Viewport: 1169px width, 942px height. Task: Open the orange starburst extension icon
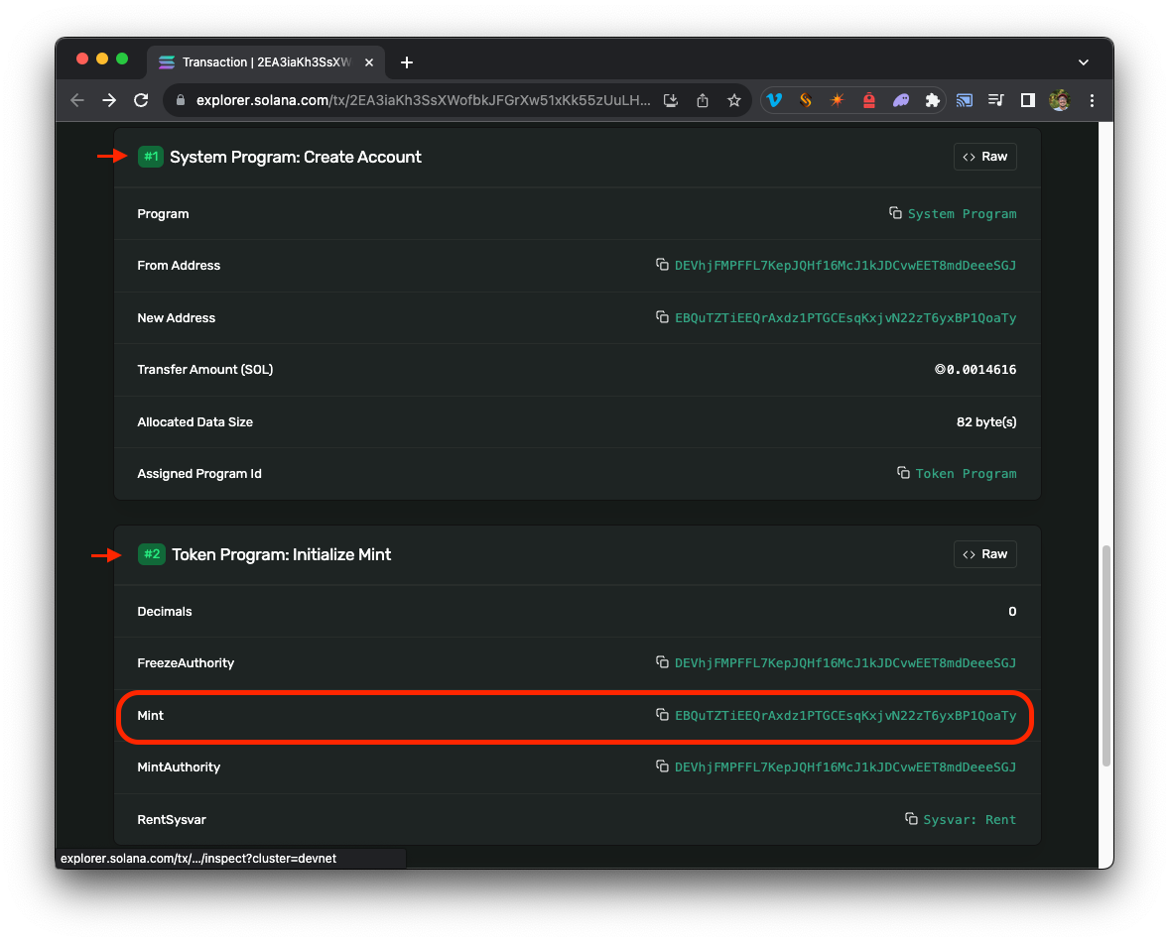[x=838, y=100]
